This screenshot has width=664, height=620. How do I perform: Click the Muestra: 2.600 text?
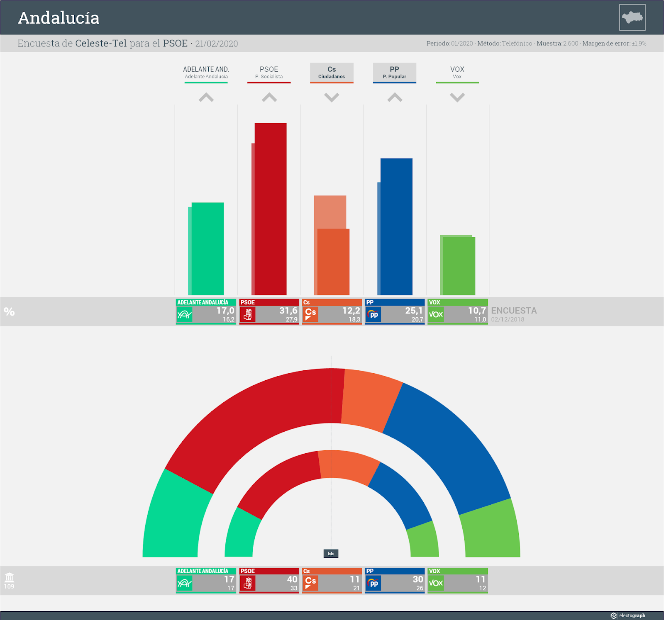pyautogui.click(x=557, y=43)
